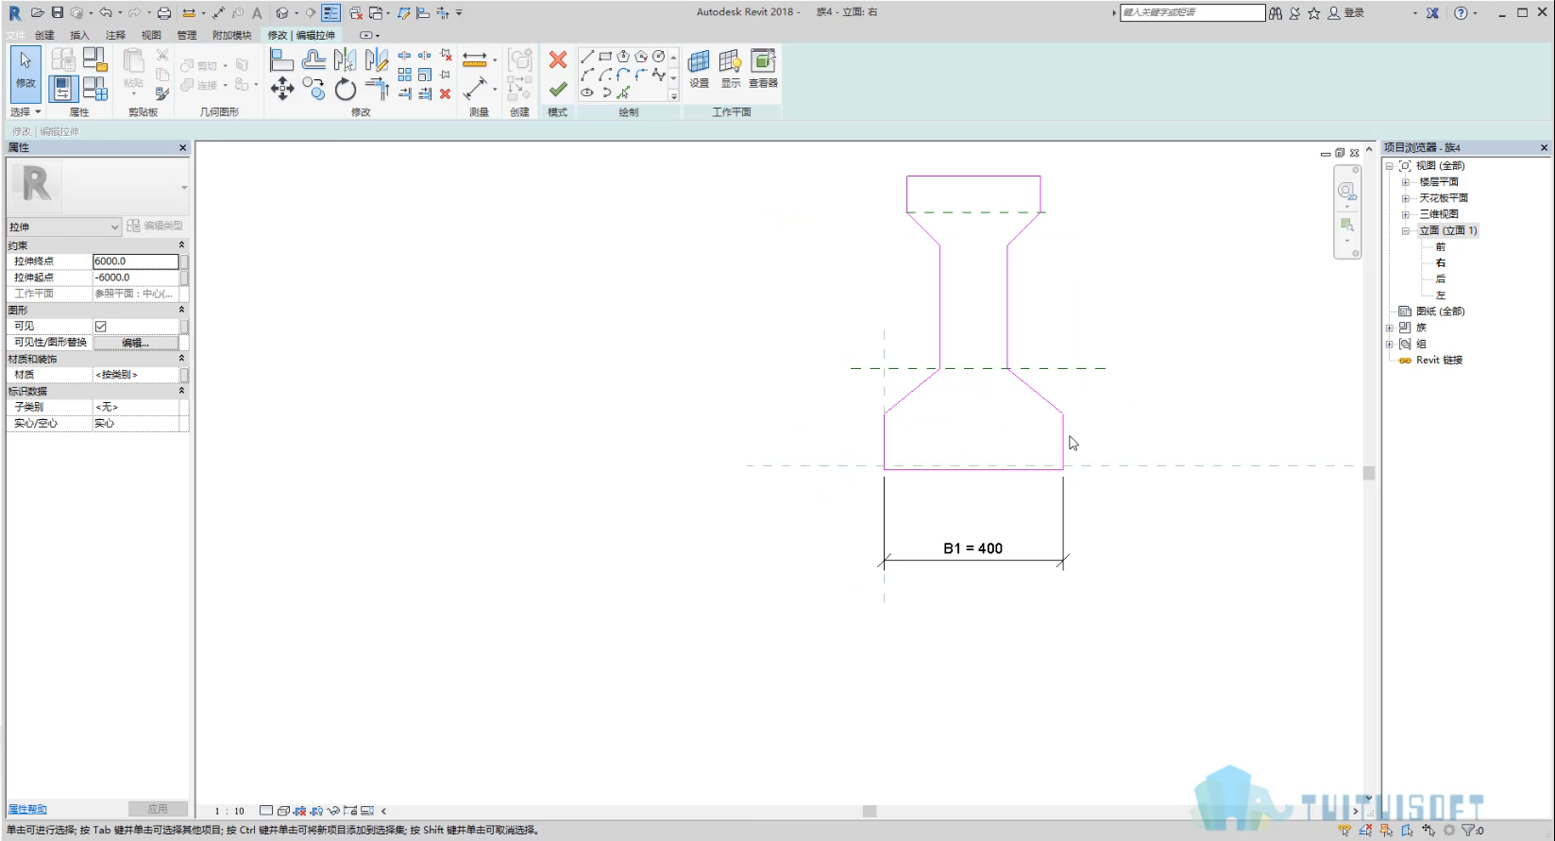This screenshot has width=1555, height=841.
Task: Select the Align tool icon
Action: click(x=281, y=59)
